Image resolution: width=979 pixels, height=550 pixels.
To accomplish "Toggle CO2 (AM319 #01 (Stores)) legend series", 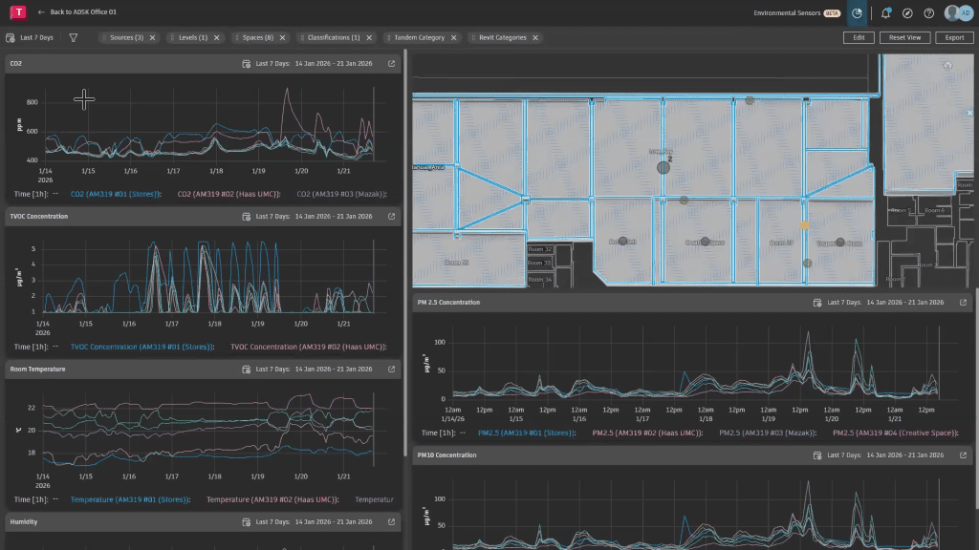I will click(x=115, y=194).
